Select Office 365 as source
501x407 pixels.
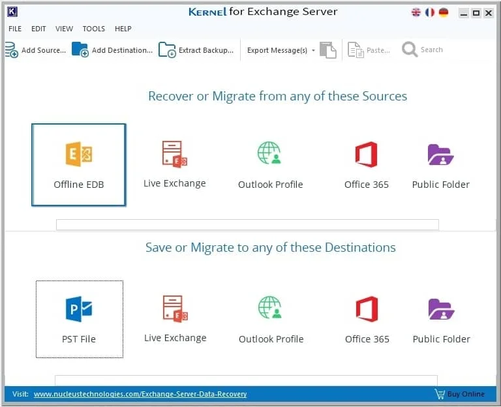[367, 165]
